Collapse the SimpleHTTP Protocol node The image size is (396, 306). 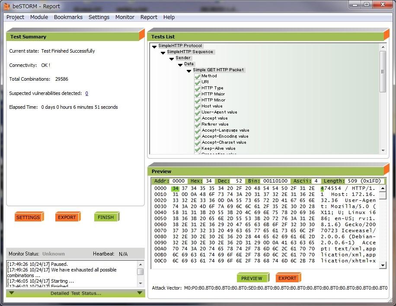coord(154,47)
